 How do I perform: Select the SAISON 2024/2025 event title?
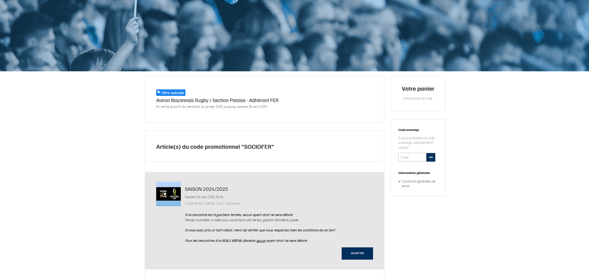(206, 189)
